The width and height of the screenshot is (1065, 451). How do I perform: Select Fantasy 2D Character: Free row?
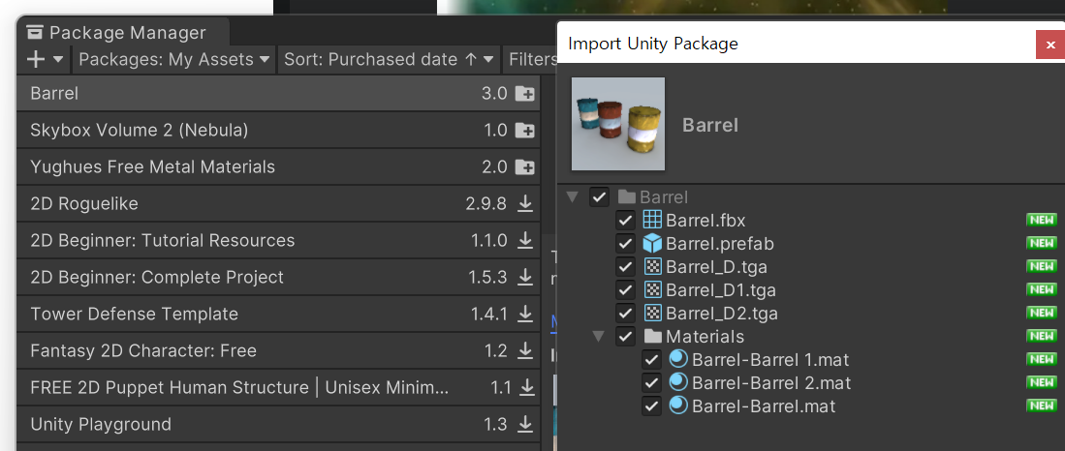278,350
